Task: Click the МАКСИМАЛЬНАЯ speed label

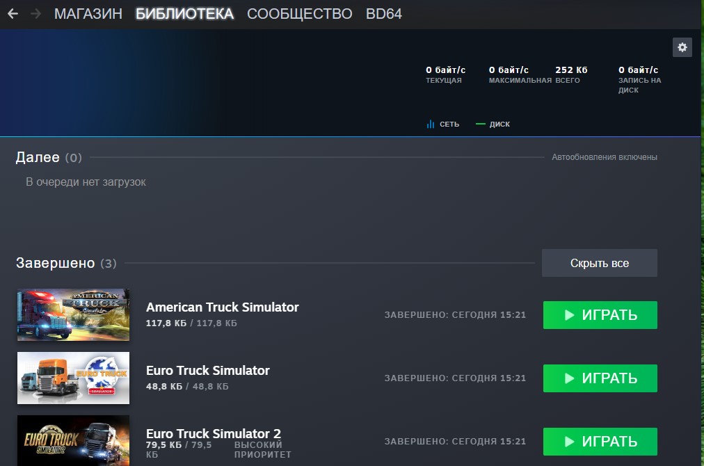Action: (x=520, y=81)
